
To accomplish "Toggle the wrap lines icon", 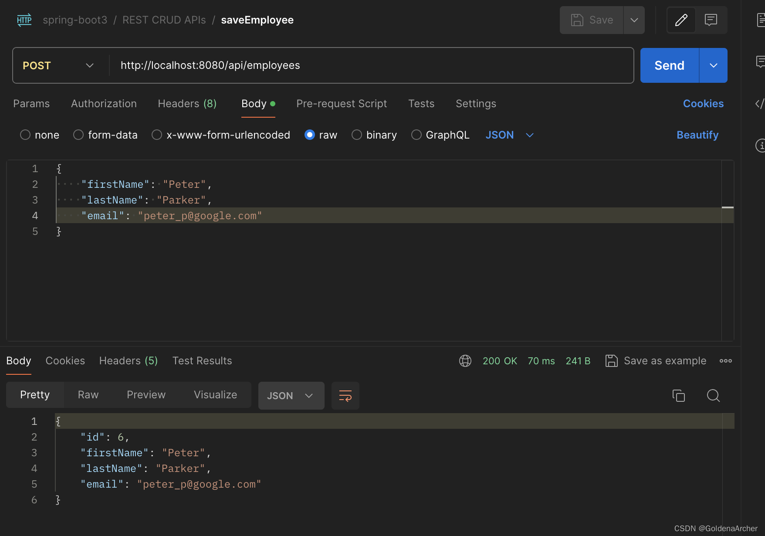I will pyautogui.click(x=345, y=396).
